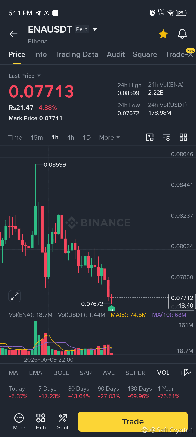Open the indicator chart-line icon
Image resolution: width=196 pixels, height=437 pixels.
point(188,373)
